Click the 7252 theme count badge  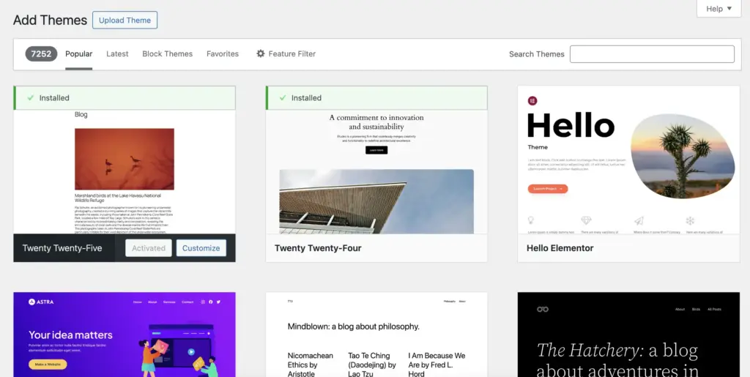[41, 54]
